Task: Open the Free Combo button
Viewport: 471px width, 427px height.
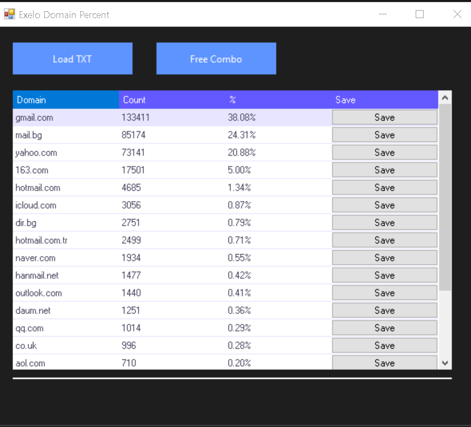Action: [216, 58]
